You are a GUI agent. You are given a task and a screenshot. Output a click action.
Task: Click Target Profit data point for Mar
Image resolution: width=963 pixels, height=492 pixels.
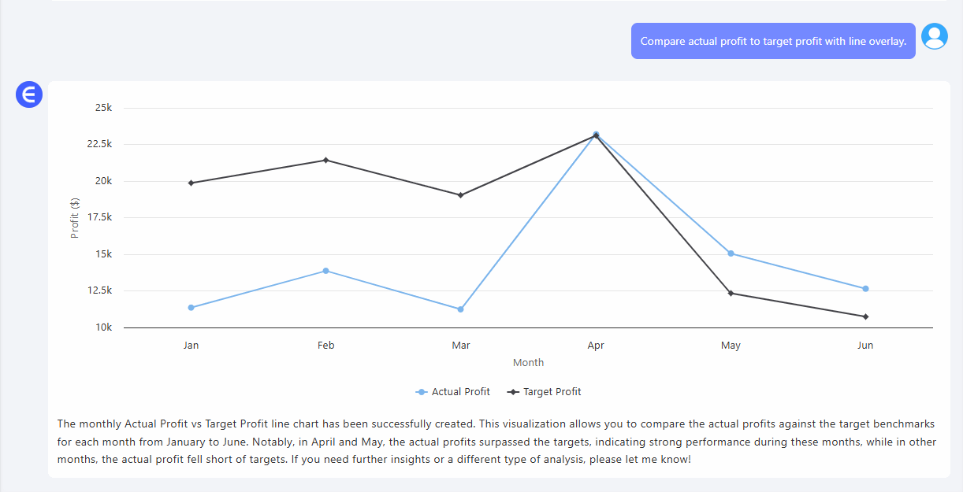point(460,195)
